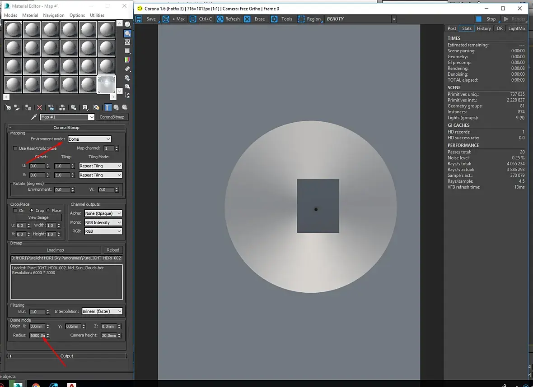Viewport: 533px width, 387px height.
Task: Select the Place radio button
Action: pos(48,211)
